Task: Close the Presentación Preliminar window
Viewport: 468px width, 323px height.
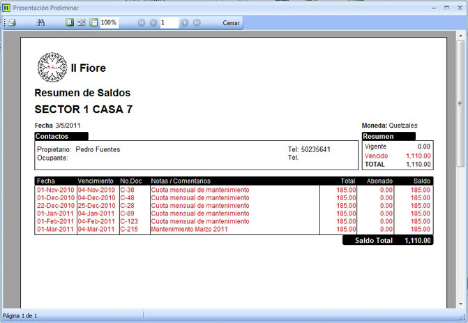Action: [x=460, y=7]
